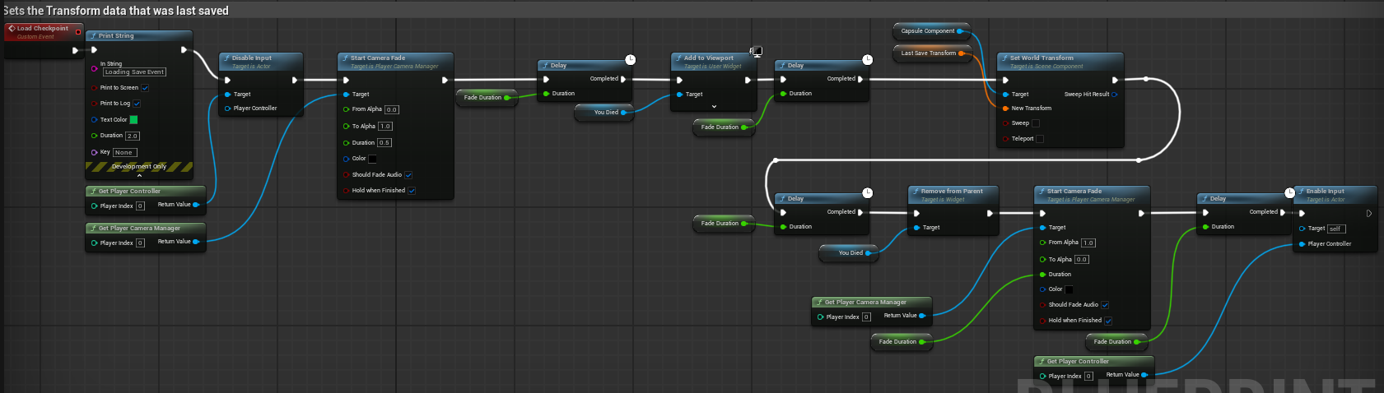Select the Set World Transform node title
The image size is (1384, 393).
tap(1041, 58)
